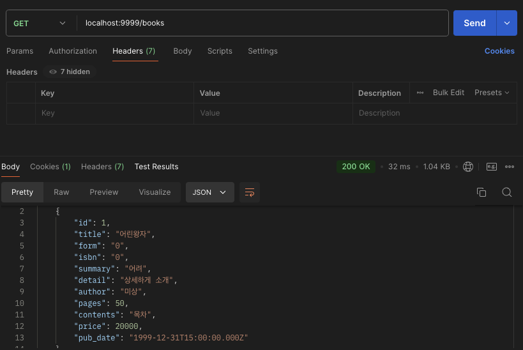Open the request Body tab
Screen dimensions: 523x350
183,51
